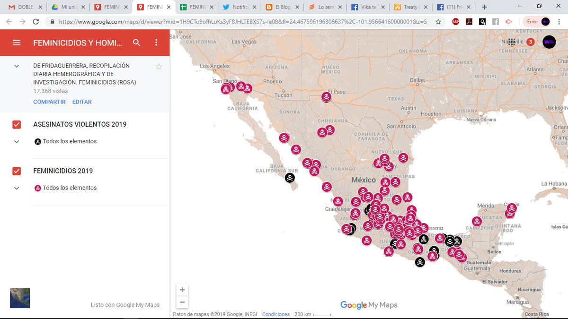Image resolution: width=568 pixels, height=319 pixels.
Task: Go forward in browser history
Action: pos(22,22)
